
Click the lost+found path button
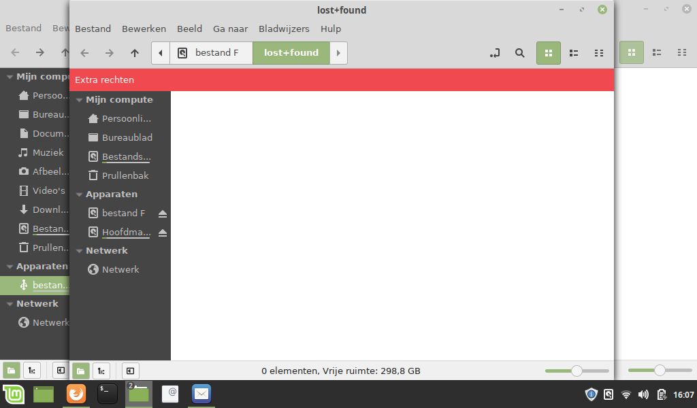coord(291,53)
